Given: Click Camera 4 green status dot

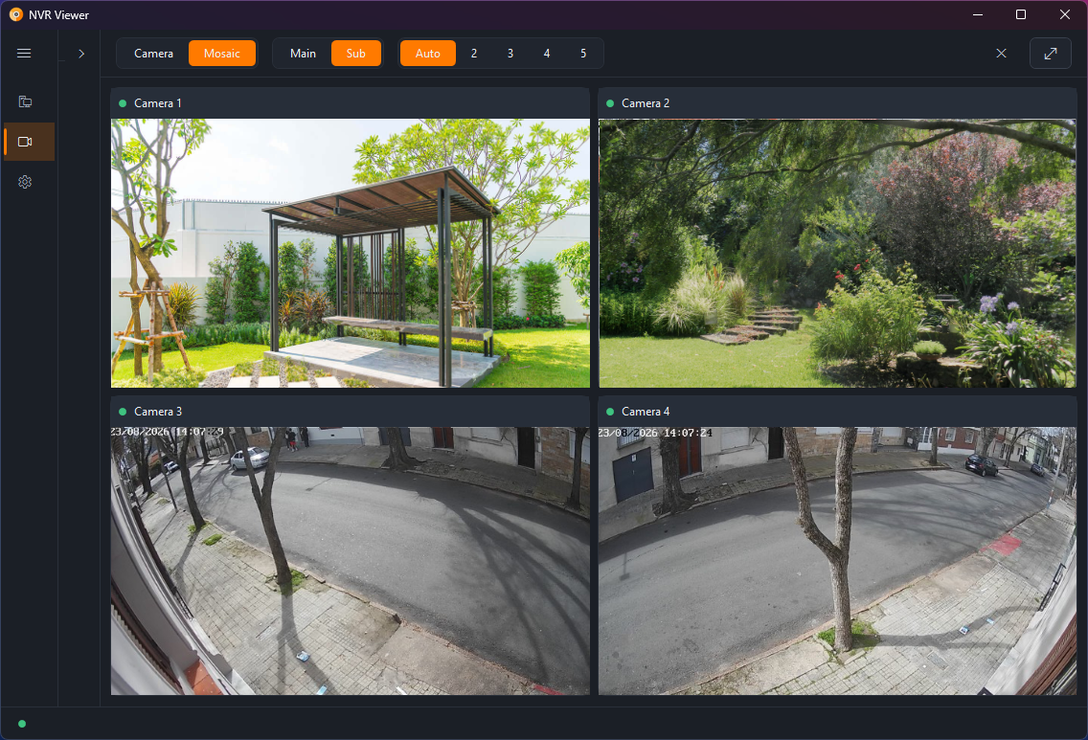Looking at the screenshot, I should (610, 412).
